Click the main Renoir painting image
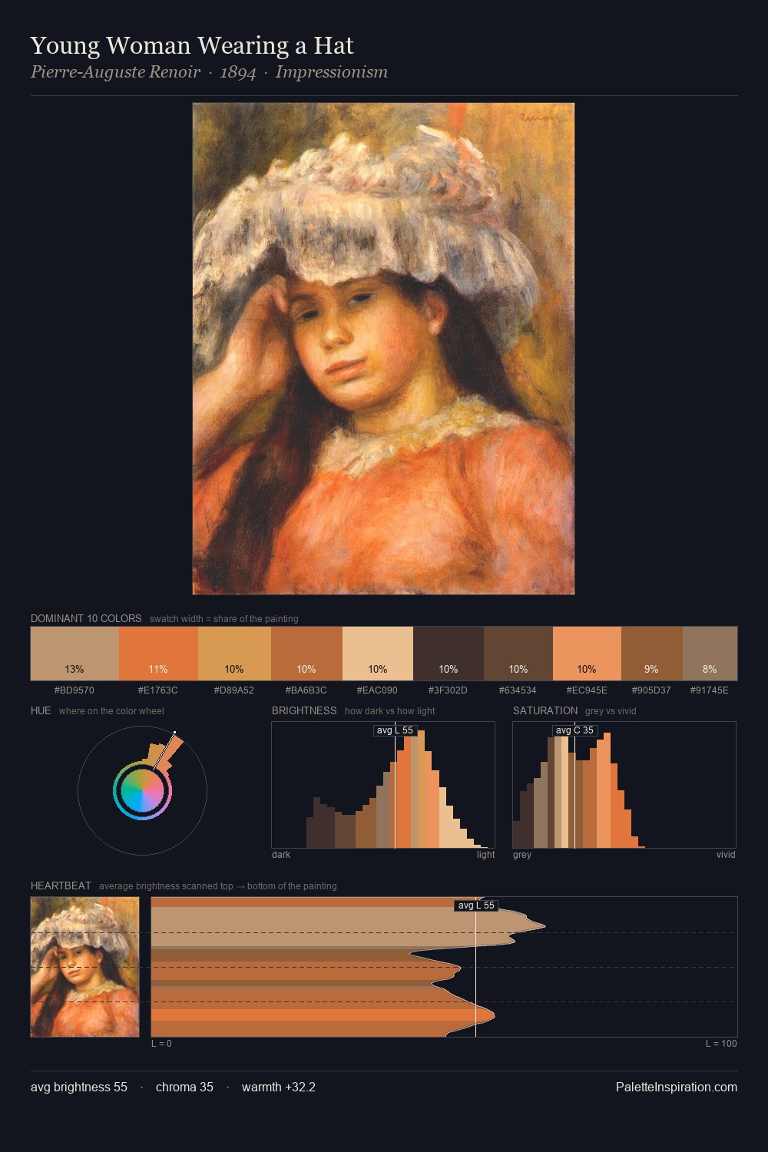The height and width of the screenshot is (1152, 768). (x=383, y=349)
